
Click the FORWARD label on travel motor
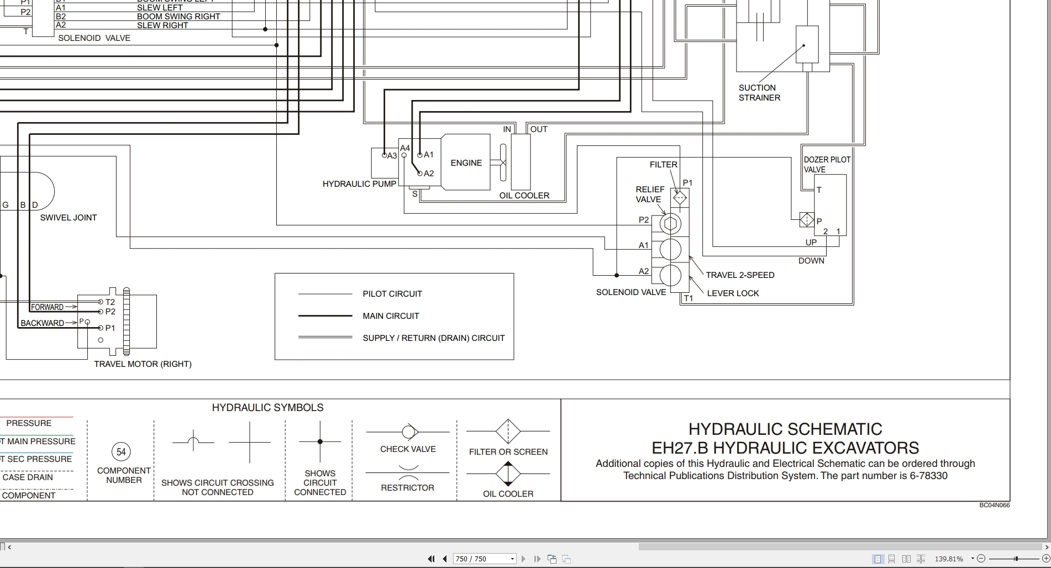[x=47, y=307]
